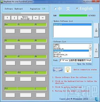Select the English language radio button

click(x=77, y=8)
